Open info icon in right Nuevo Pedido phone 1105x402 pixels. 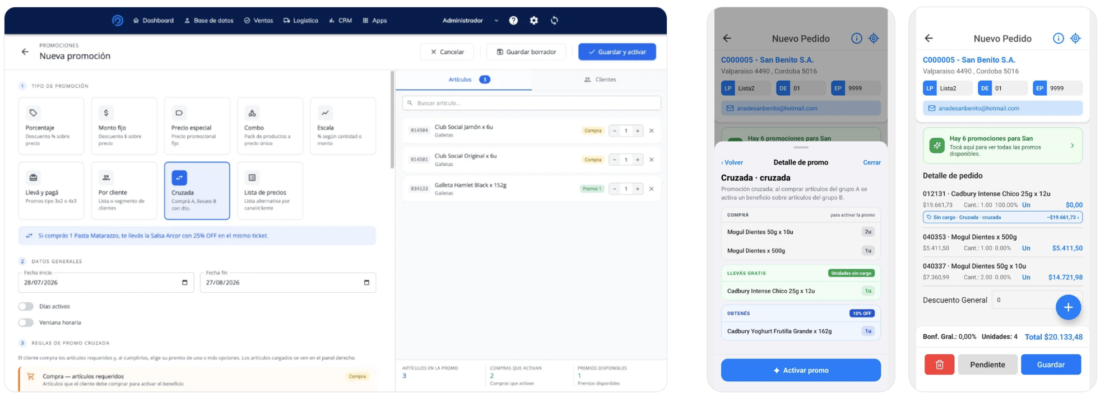click(x=1058, y=38)
